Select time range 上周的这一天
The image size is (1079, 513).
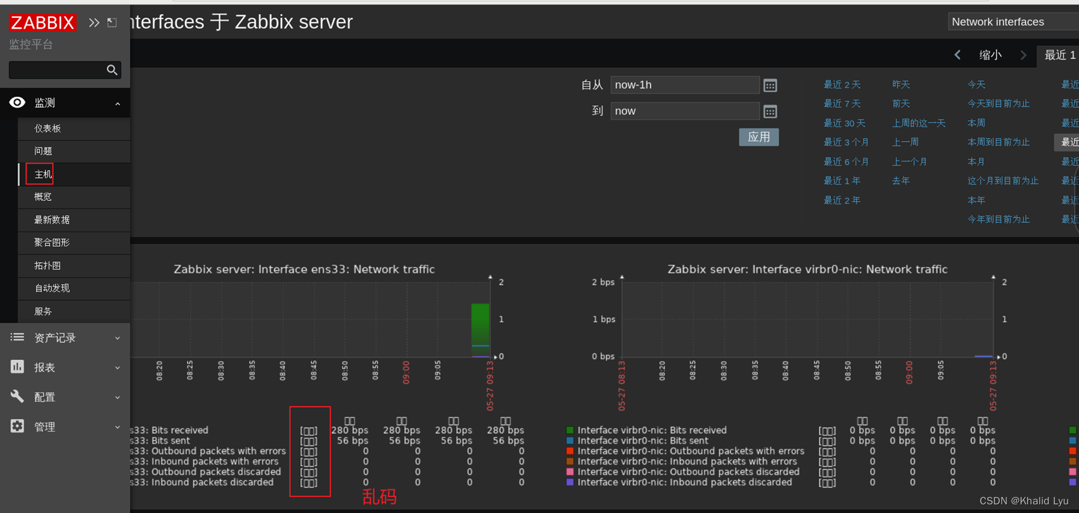click(919, 123)
